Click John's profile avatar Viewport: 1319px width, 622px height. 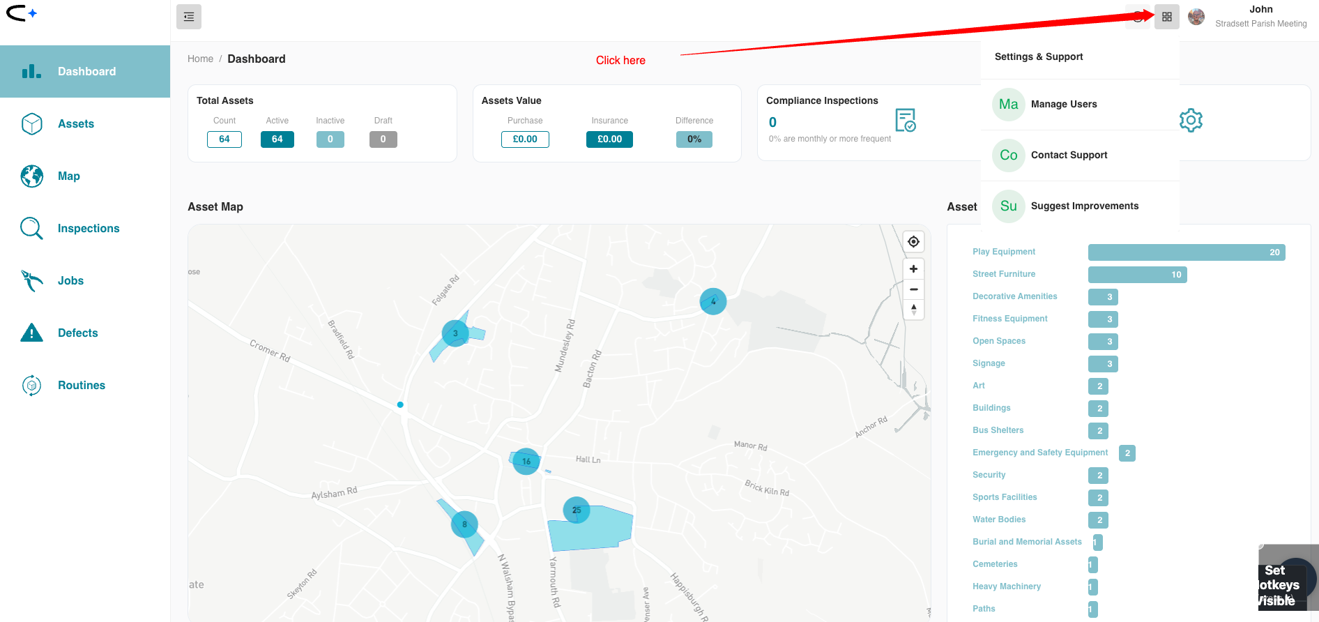coord(1196,17)
